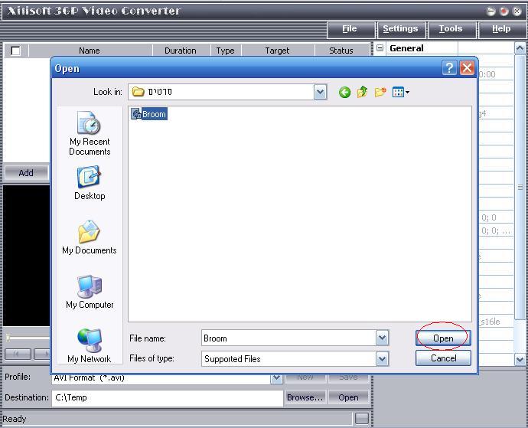Expand the Files of type dropdown
Image resolution: width=528 pixels, height=428 pixels.
click(382, 358)
